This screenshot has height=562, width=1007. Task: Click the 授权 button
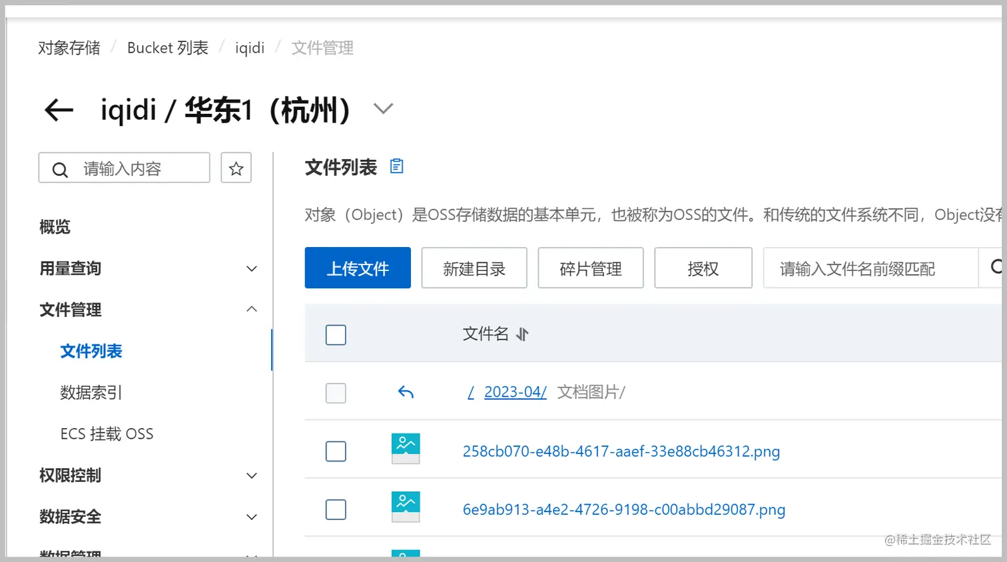tap(703, 268)
